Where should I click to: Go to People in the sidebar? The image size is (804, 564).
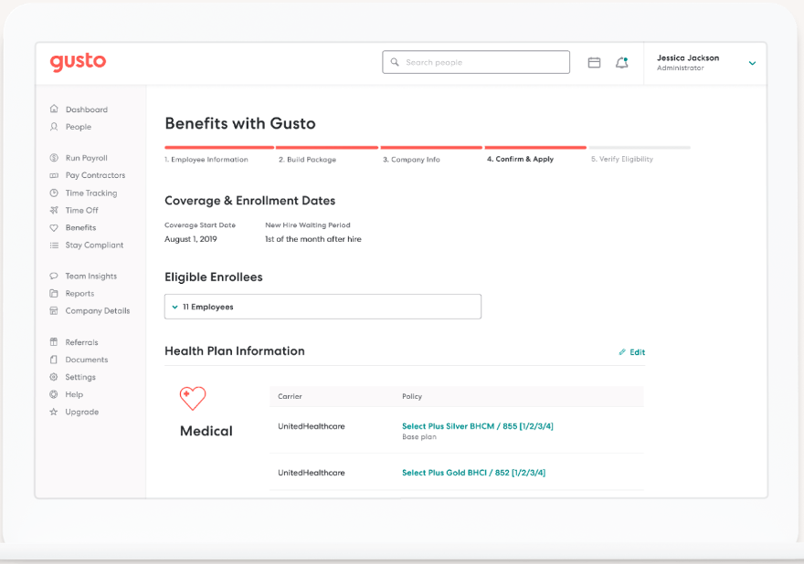point(79,127)
